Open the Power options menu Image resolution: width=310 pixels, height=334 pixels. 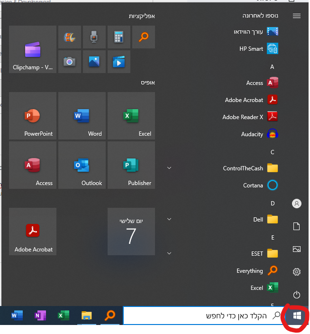click(x=297, y=295)
